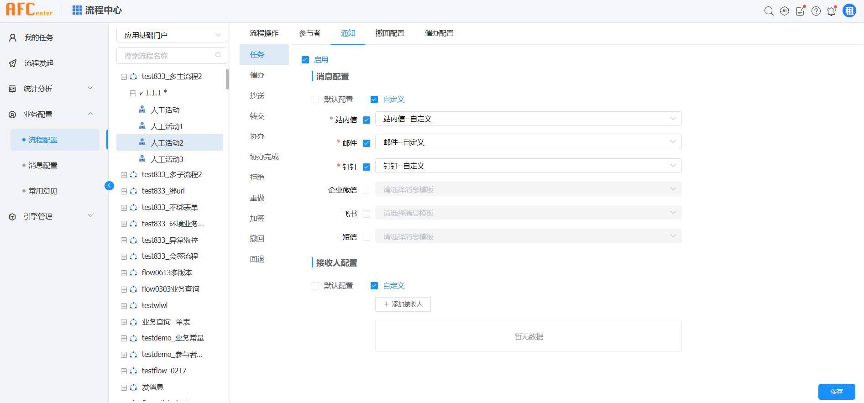Image resolution: width=864 pixels, height=403 pixels.
Task: Open the 撤回配置 tab
Action: coord(389,33)
